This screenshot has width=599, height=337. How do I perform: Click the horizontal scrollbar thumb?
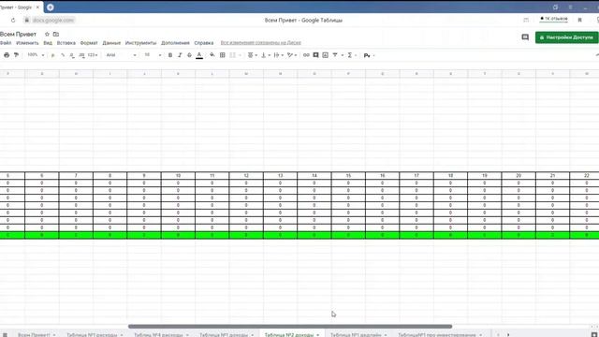(290, 327)
